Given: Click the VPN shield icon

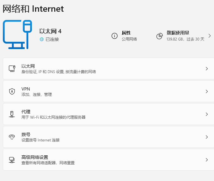Looking at the screenshot, I should [12, 91].
